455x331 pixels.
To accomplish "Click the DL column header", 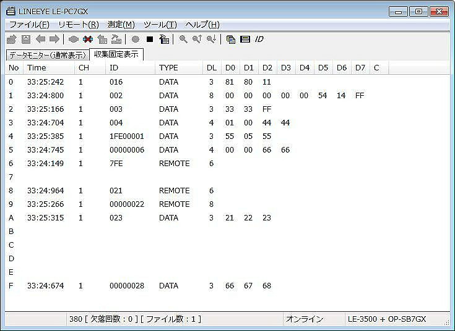I will click(x=212, y=68).
